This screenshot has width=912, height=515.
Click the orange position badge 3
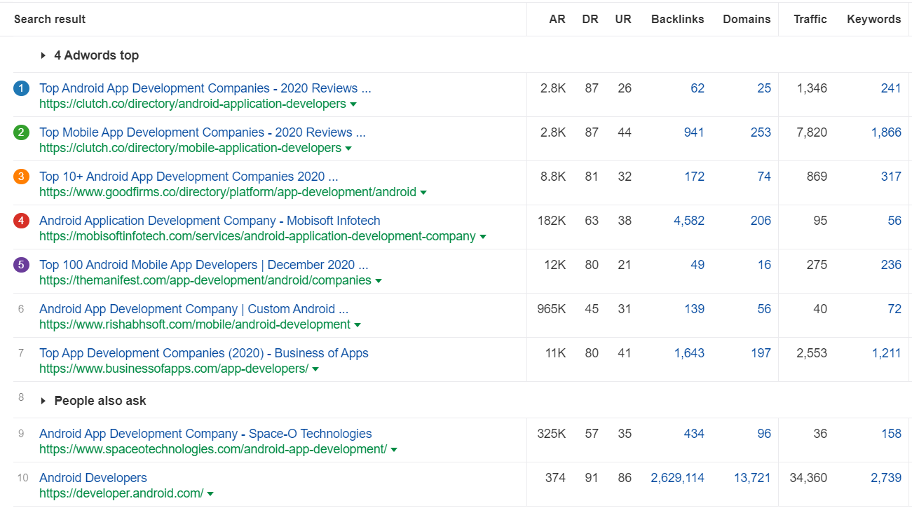[x=20, y=177]
